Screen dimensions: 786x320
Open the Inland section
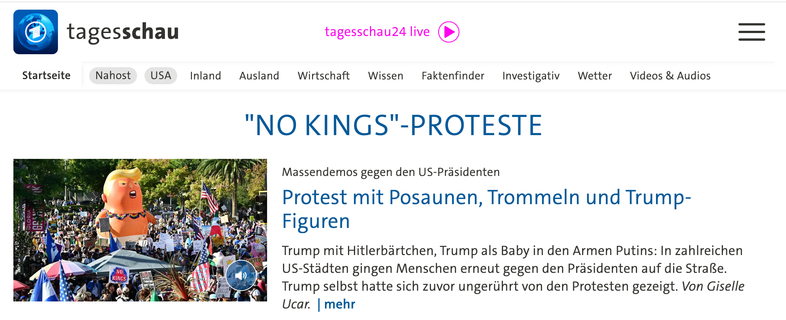(205, 76)
